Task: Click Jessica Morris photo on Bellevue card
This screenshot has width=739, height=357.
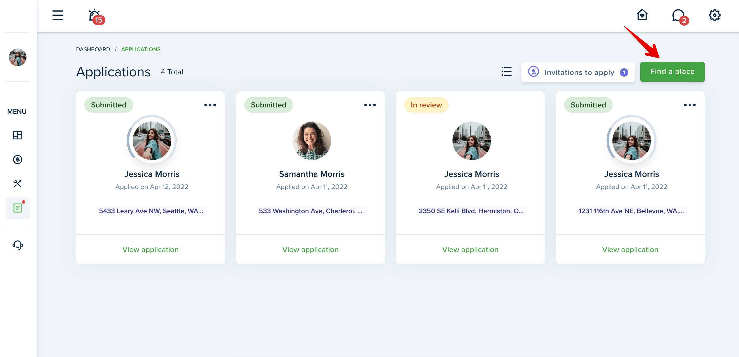Action: tap(631, 140)
